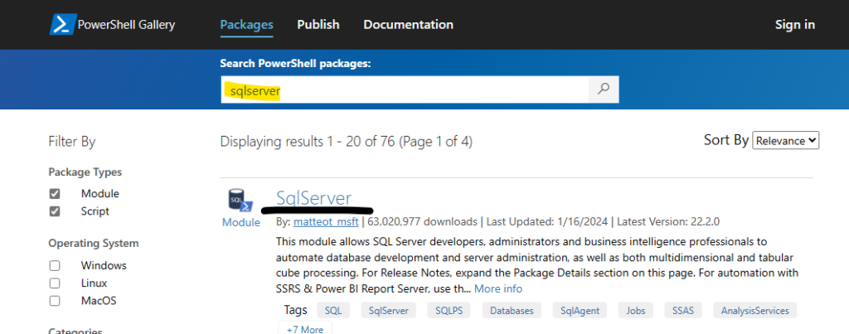Toggle the Script package type checkbox
Screen dimensions: 849x334
[x=55, y=211]
